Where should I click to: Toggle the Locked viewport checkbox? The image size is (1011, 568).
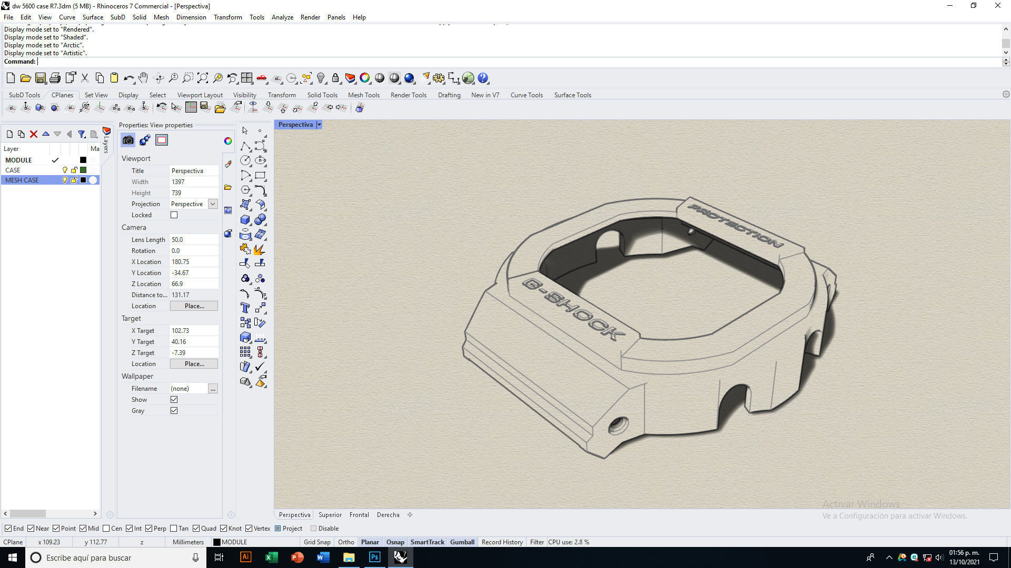pos(174,215)
